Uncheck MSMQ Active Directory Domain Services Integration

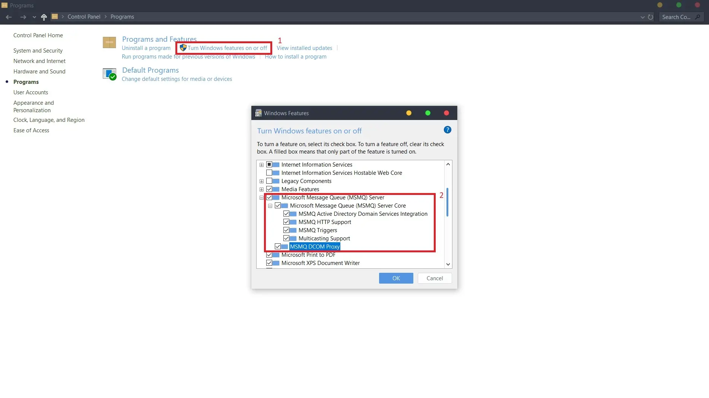point(286,214)
